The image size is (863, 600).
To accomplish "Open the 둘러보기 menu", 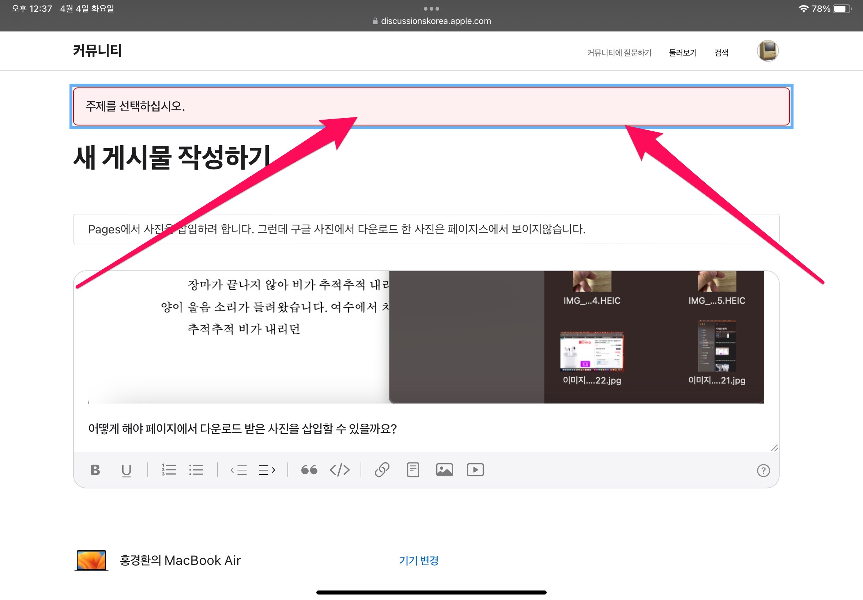I will pos(683,53).
